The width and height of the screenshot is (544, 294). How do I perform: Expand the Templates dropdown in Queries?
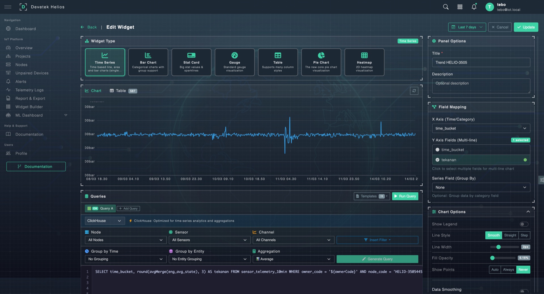click(x=371, y=196)
